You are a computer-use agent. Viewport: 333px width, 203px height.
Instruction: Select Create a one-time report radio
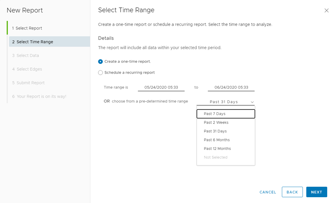pos(101,62)
